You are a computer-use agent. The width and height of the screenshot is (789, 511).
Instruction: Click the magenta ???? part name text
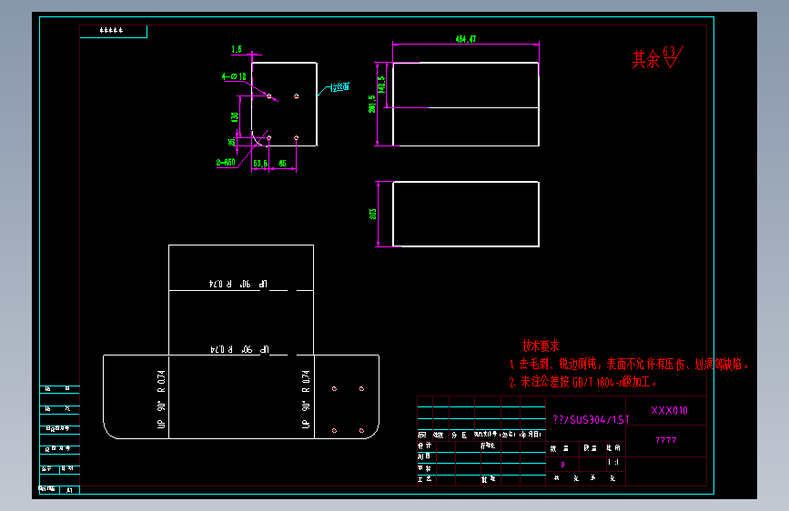(666, 440)
